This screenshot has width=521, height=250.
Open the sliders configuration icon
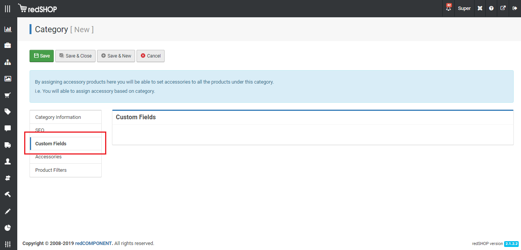tap(8, 244)
